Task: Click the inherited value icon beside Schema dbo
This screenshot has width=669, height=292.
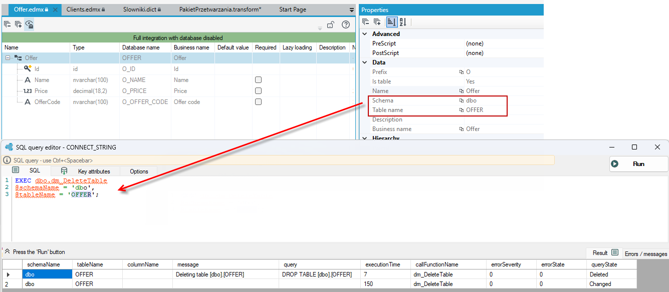Action: (462, 100)
